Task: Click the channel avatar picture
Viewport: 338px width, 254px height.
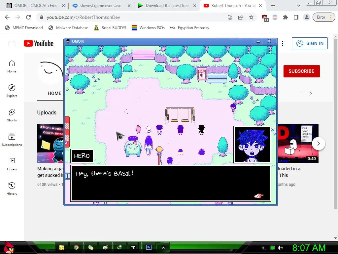Action: (x=51, y=71)
